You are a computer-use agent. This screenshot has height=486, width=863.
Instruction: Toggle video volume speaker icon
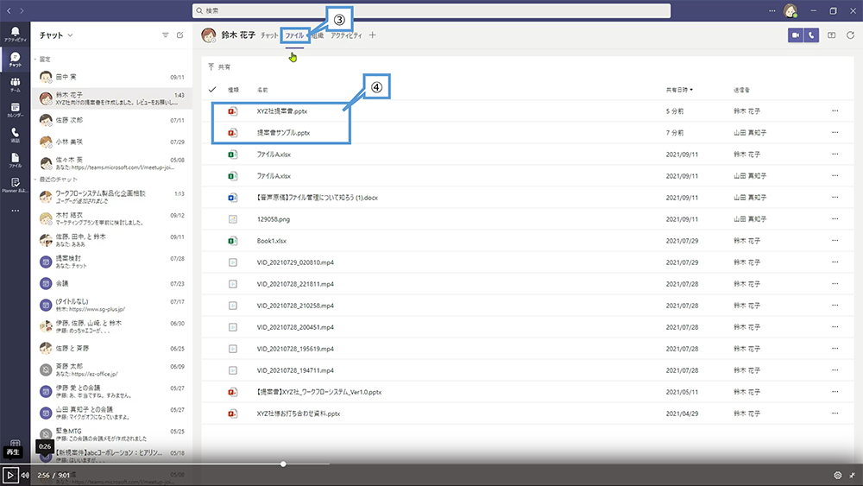25,475
